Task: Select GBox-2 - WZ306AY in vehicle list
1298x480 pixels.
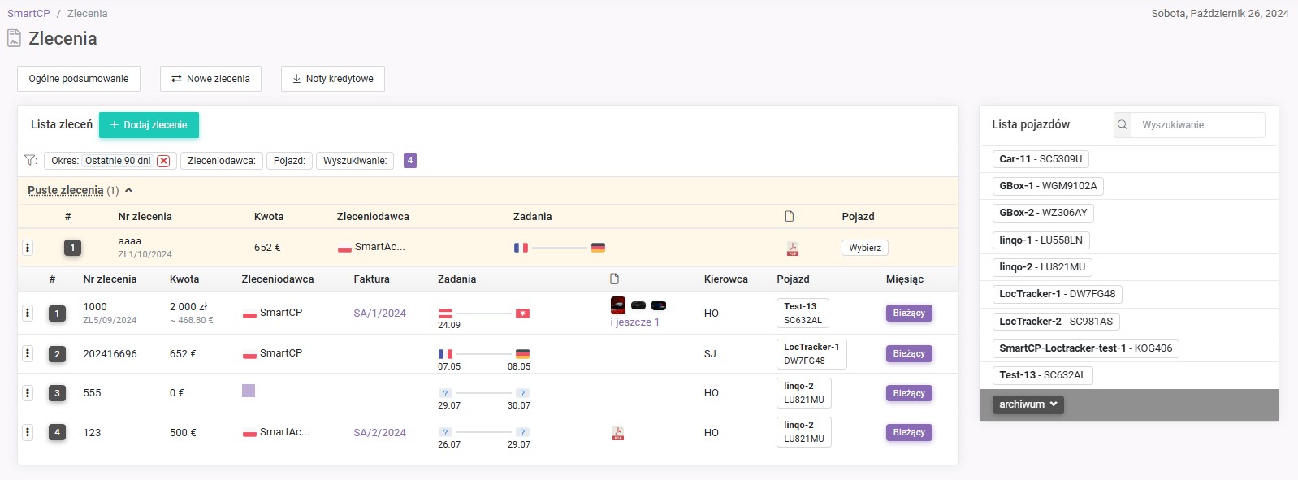Action: (1043, 213)
